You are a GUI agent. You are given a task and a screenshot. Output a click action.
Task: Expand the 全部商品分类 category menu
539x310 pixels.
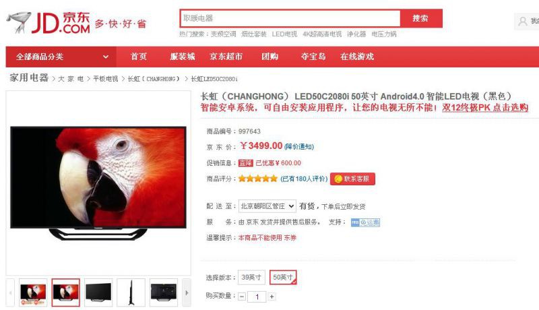pyautogui.click(x=61, y=57)
